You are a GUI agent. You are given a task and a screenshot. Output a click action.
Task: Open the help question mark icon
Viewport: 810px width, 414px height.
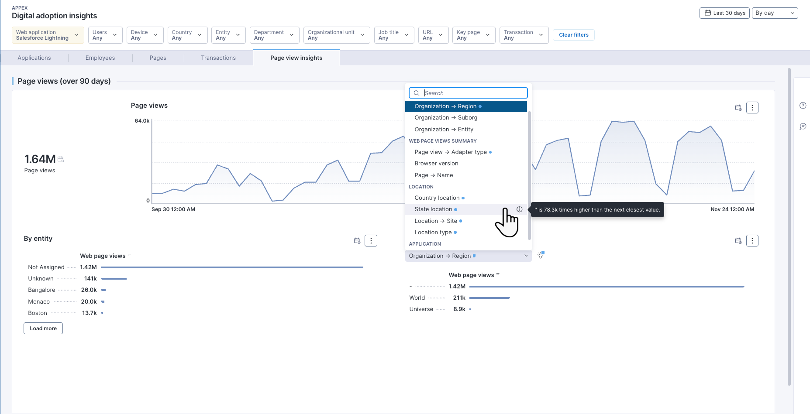pos(803,106)
